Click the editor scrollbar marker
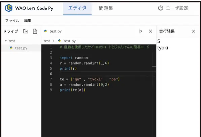This screenshot has height=137, width=201. [154, 66]
